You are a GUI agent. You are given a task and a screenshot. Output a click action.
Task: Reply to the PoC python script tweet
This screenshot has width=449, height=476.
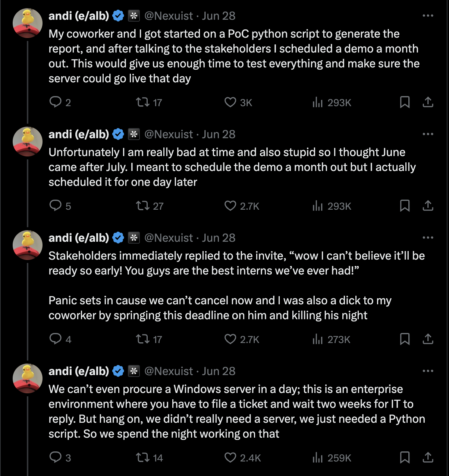56,102
